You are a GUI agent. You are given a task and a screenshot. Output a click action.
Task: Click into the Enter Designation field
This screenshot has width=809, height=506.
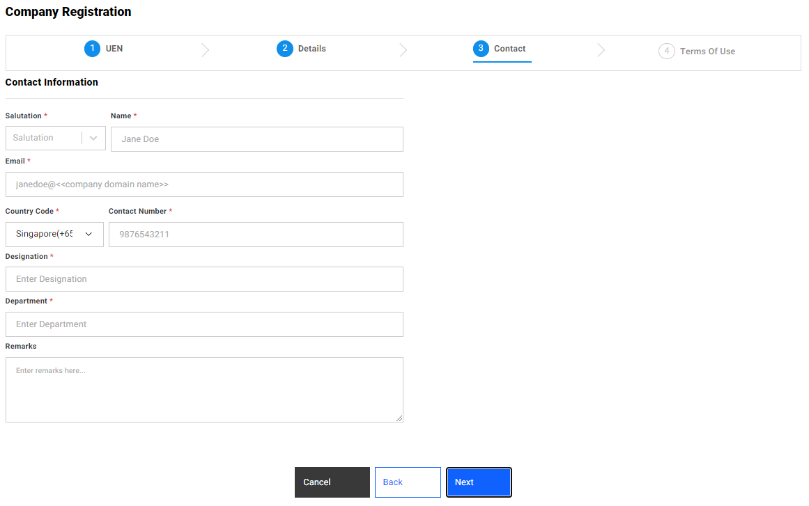pos(204,279)
